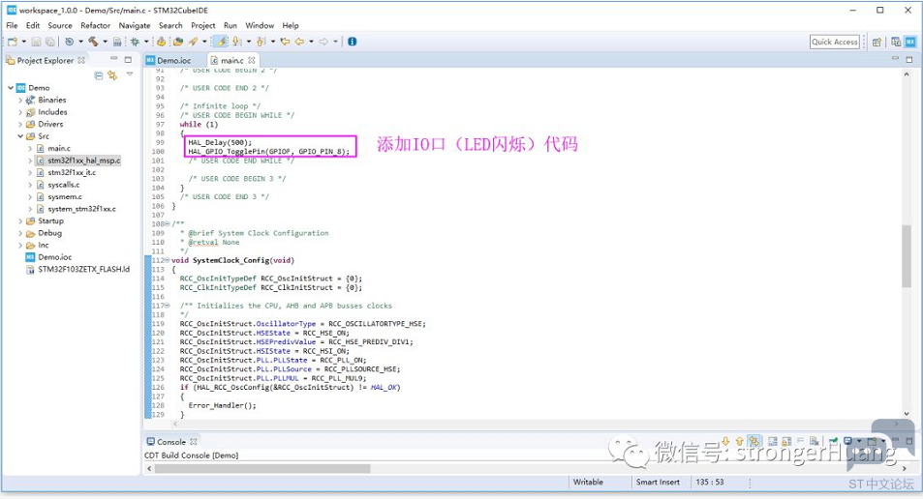
Task: Click the Last Edit Location arrow icon
Action: coord(285,42)
